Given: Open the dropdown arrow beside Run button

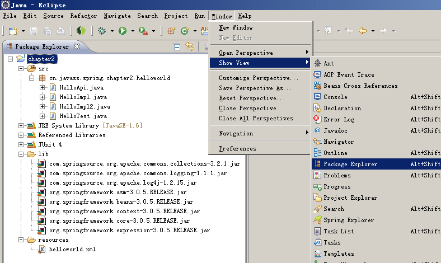Looking at the screenshot, I should pos(133,31).
